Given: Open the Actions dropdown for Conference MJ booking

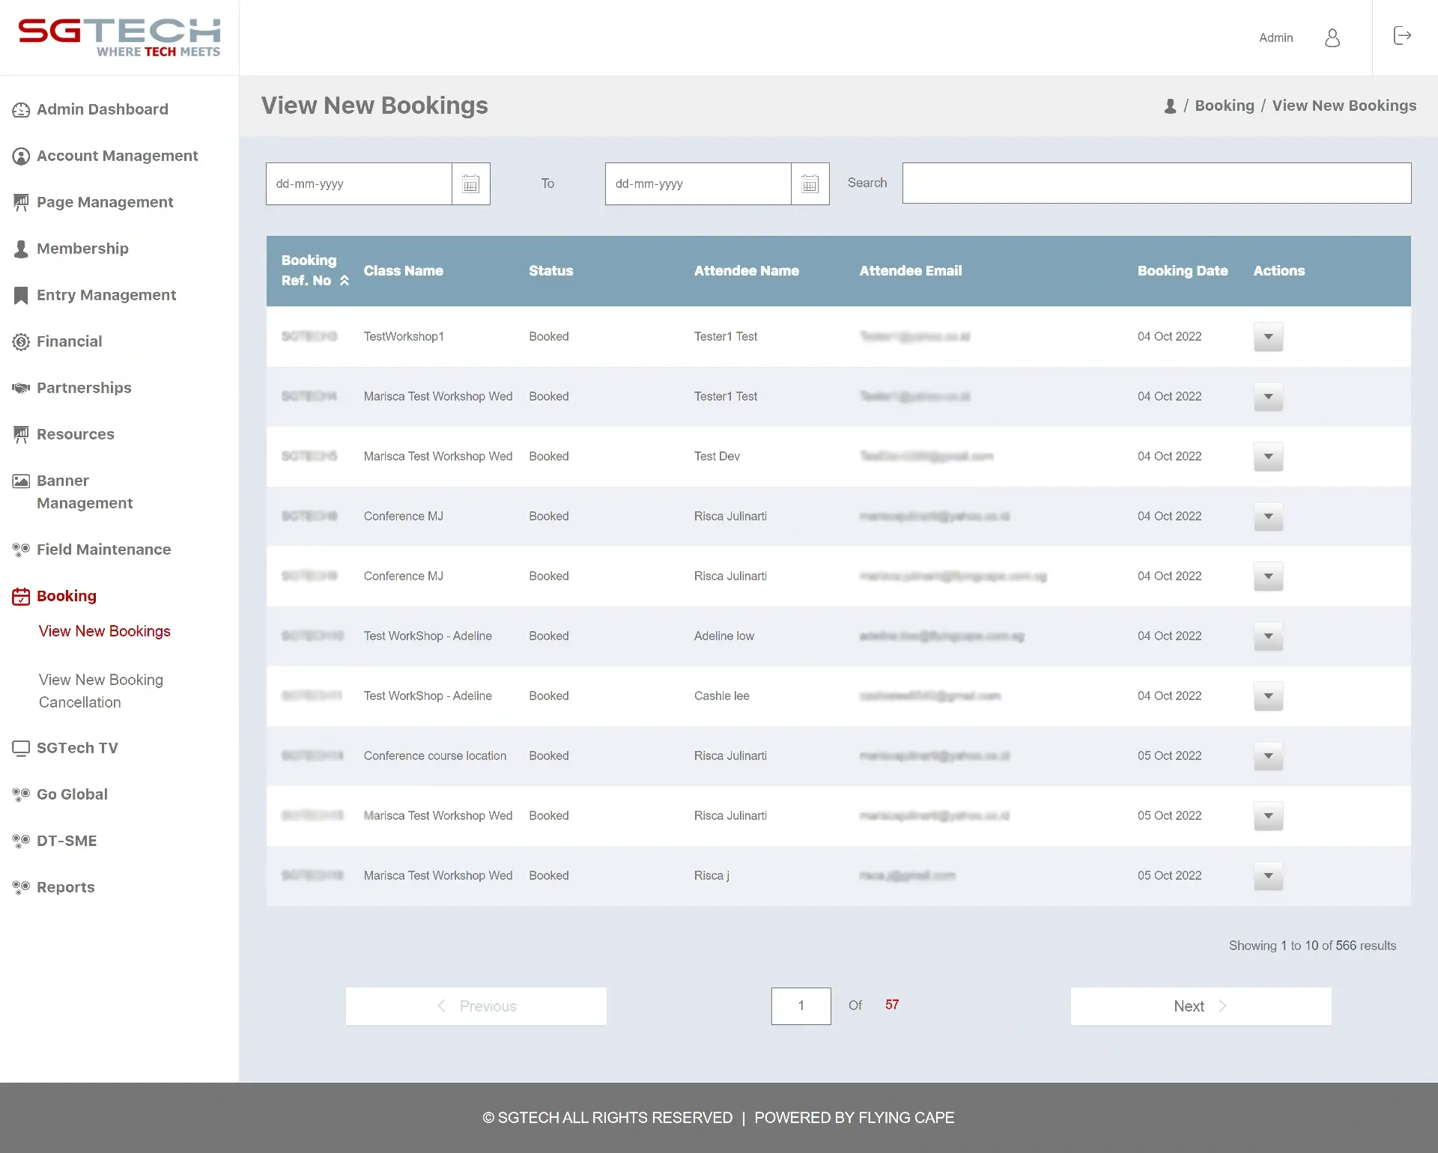Looking at the screenshot, I should 1267,517.
